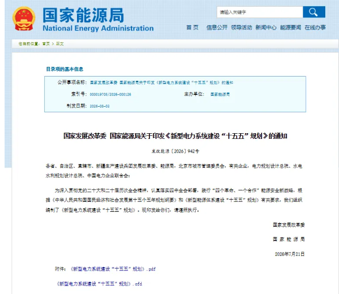
Task: Click the 主办单位 value 国家能源局
Action: (220, 94)
